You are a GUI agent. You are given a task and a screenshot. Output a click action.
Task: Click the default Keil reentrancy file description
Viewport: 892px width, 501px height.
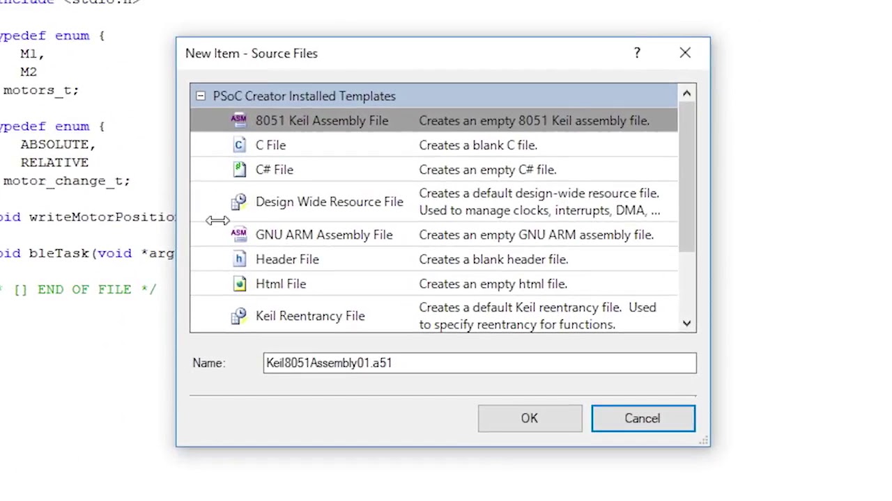coord(537,316)
